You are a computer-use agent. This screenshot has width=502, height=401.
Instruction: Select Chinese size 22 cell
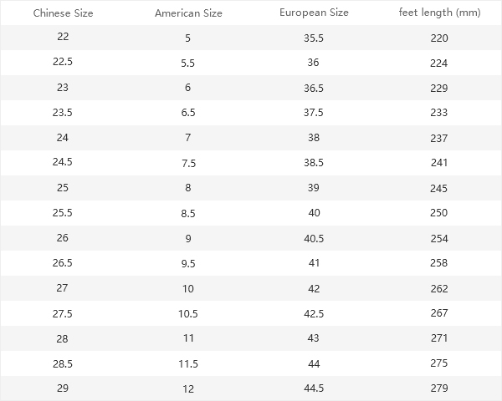point(63,38)
